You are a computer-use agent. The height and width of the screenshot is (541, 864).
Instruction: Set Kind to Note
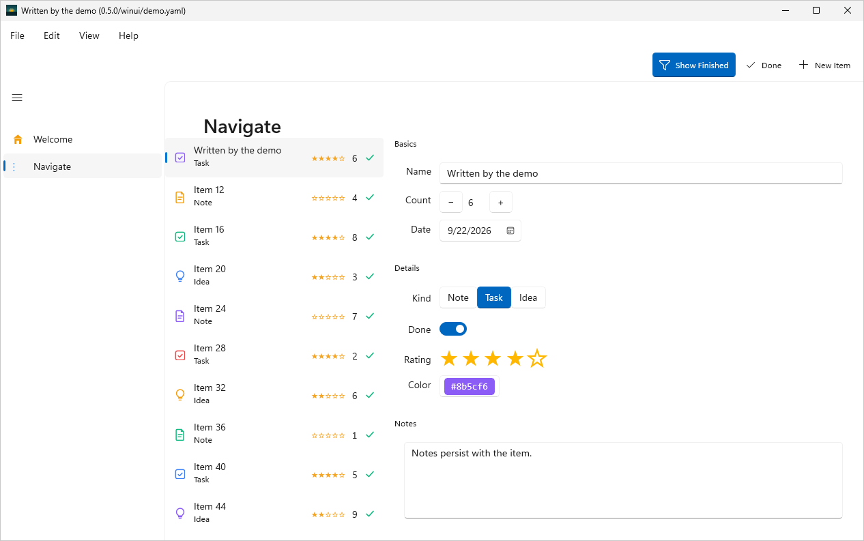pos(458,297)
